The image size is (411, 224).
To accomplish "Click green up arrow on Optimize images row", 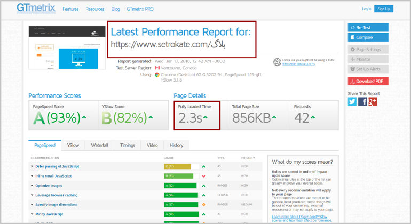I will pyautogui.click(x=204, y=186).
